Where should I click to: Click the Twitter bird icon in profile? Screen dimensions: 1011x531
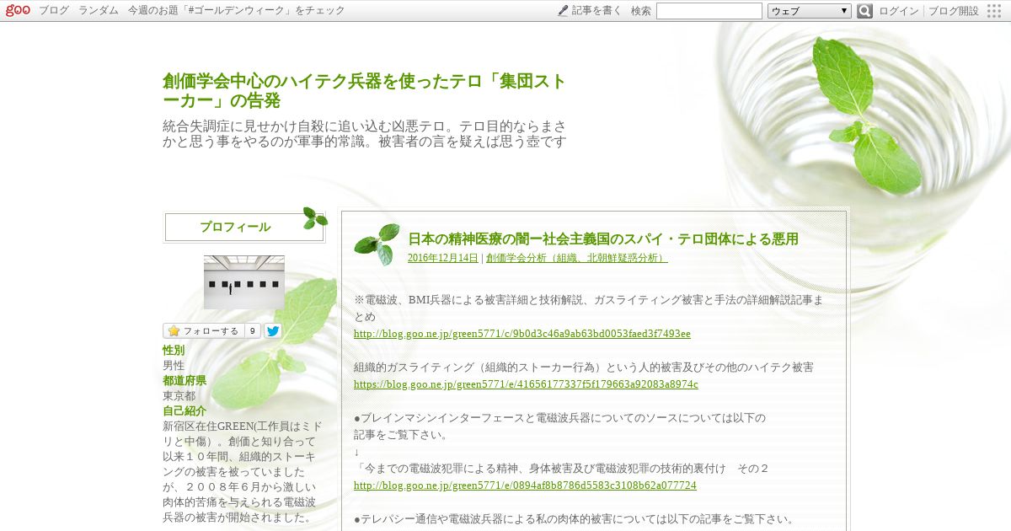click(272, 331)
